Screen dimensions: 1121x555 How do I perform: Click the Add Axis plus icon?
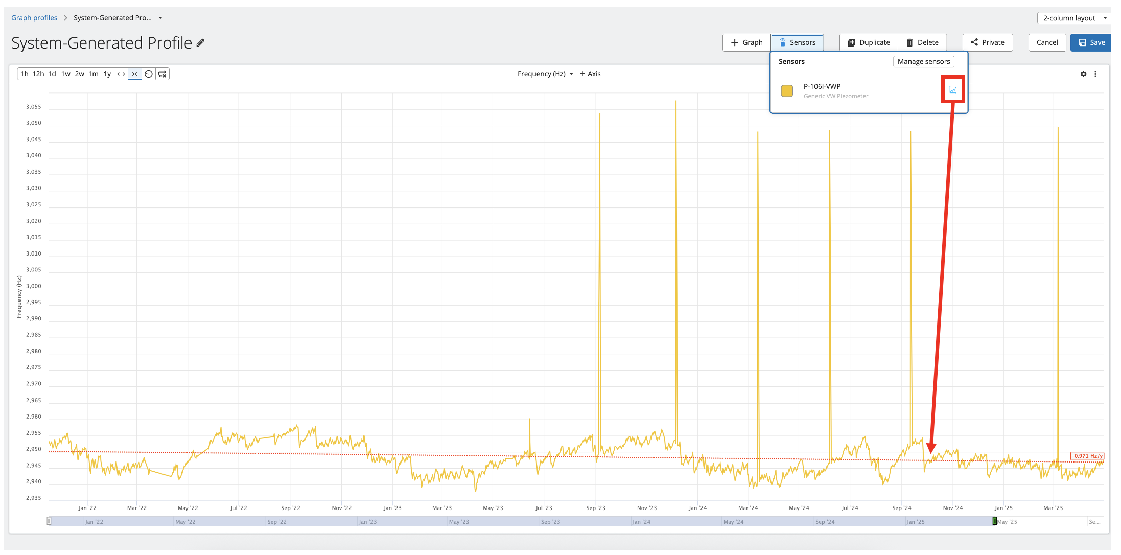[582, 74]
